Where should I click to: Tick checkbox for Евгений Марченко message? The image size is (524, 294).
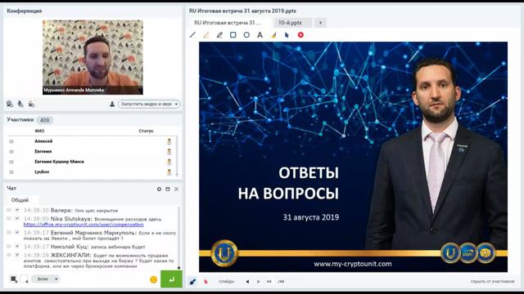(x=9, y=232)
